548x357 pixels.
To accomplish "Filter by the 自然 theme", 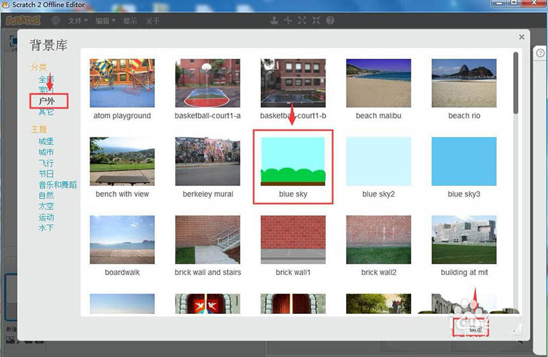I will (x=46, y=196).
